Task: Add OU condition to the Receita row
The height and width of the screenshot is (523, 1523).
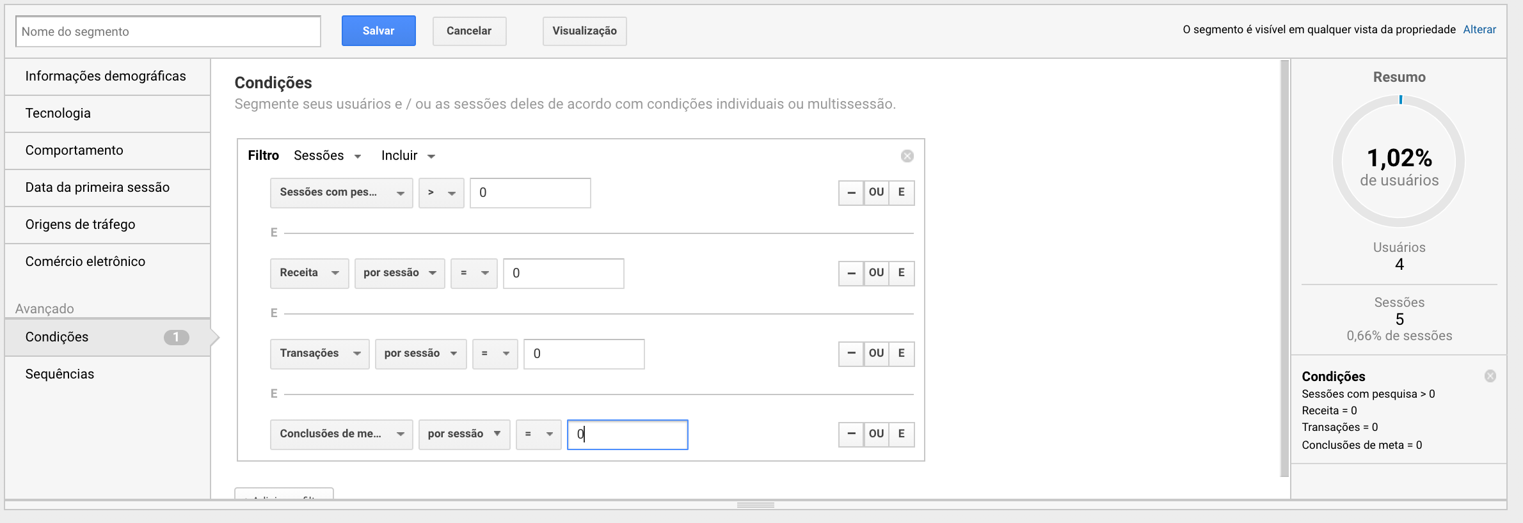Action: coord(876,273)
